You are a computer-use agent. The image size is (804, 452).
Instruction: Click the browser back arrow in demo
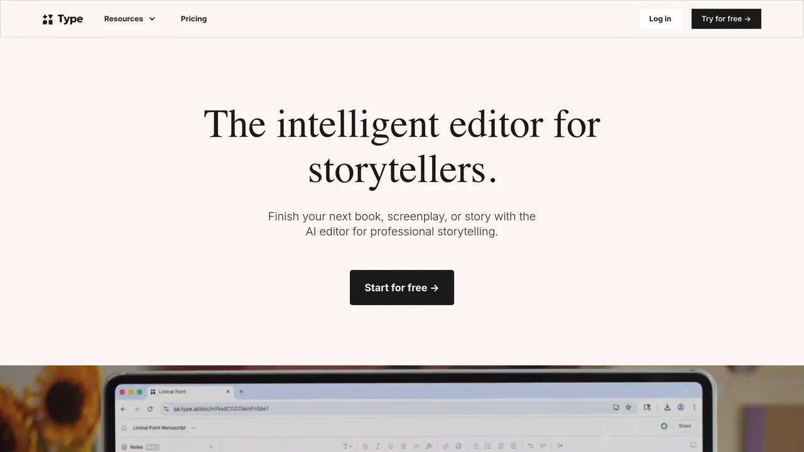coord(123,409)
